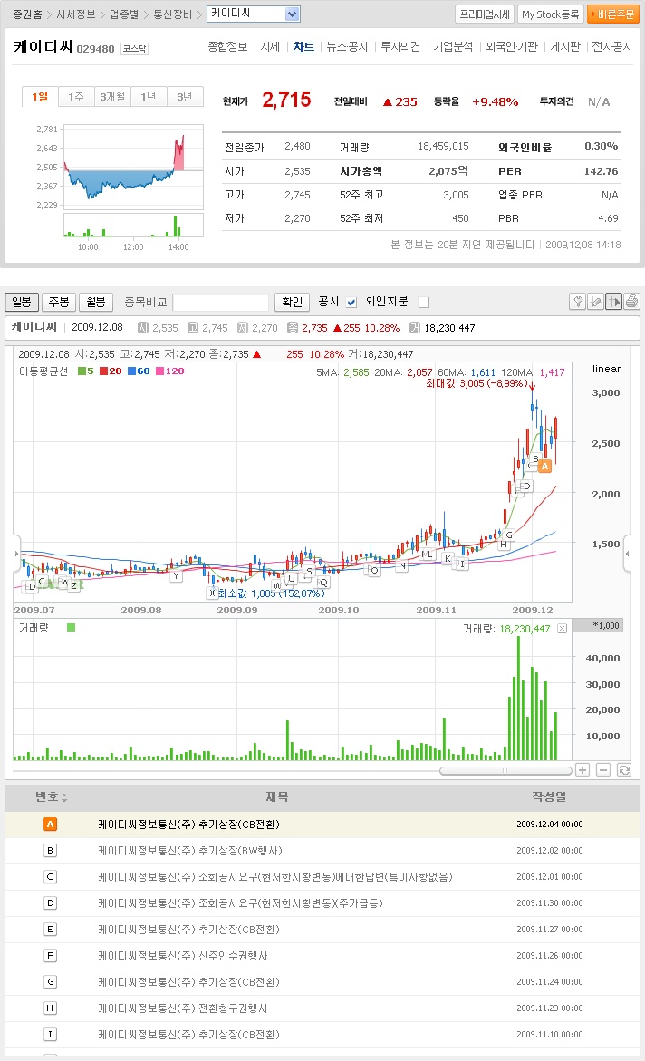This screenshot has width=645, height=1061.
Task: Grab the chart horizontal scrollbar thumb
Action: pos(505,771)
